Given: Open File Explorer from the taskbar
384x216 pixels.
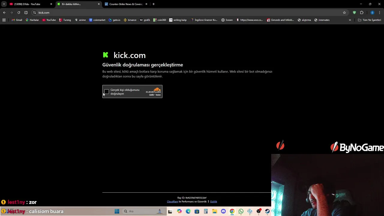Looking at the screenshot, I should [x=214, y=211].
